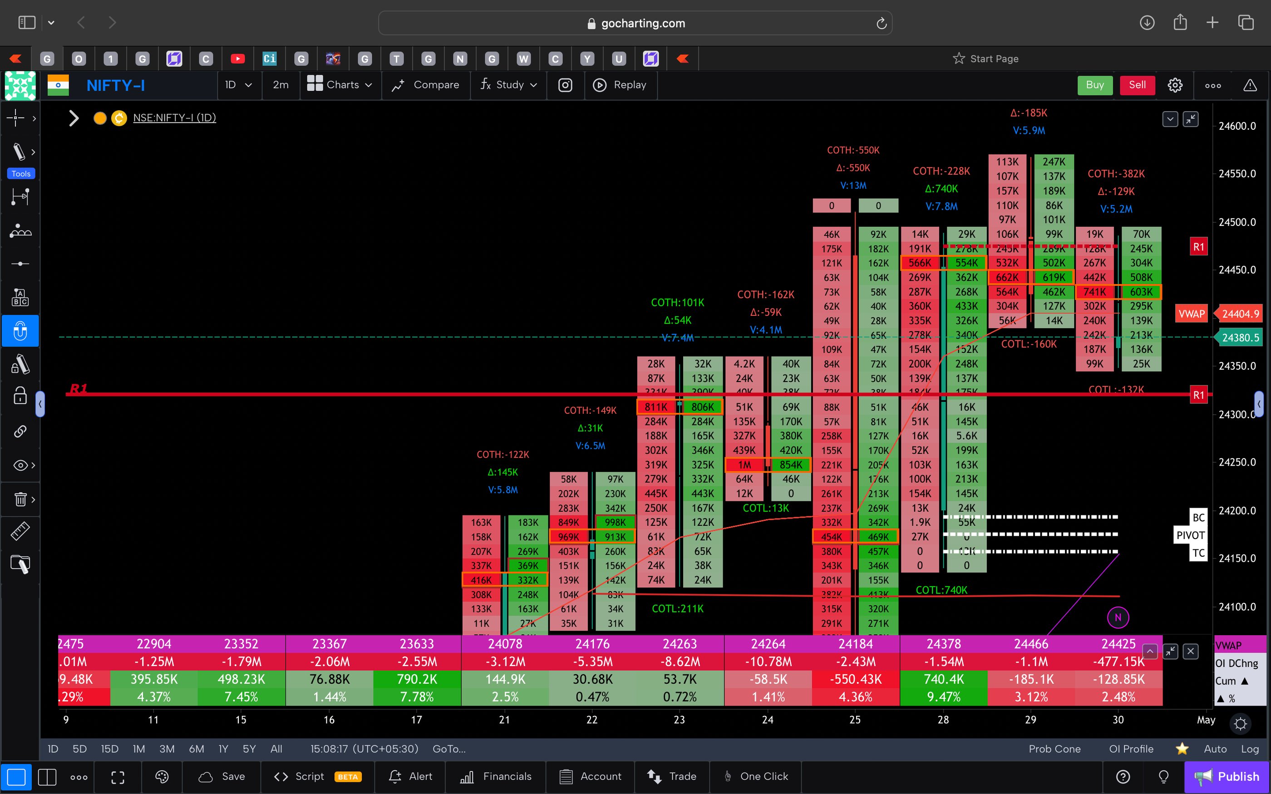Toggle Auto scaling at bottom right
This screenshot has height=794, width=1271.
point(1215,749)
